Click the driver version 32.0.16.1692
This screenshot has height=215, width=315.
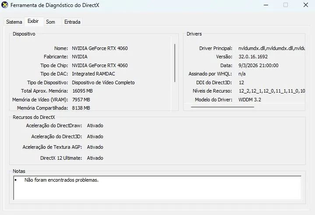(x=253, y=57)
